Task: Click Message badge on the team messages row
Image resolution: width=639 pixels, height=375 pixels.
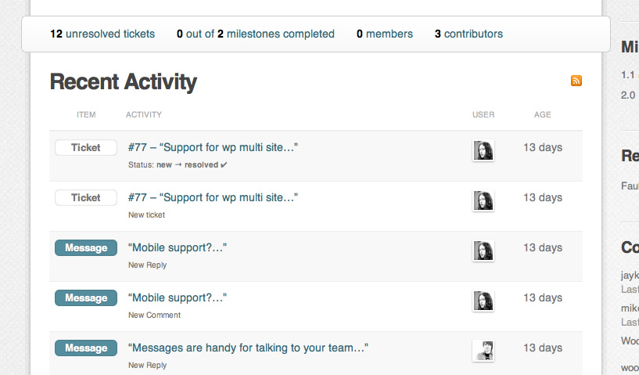Action: click(x=86, y=348)
